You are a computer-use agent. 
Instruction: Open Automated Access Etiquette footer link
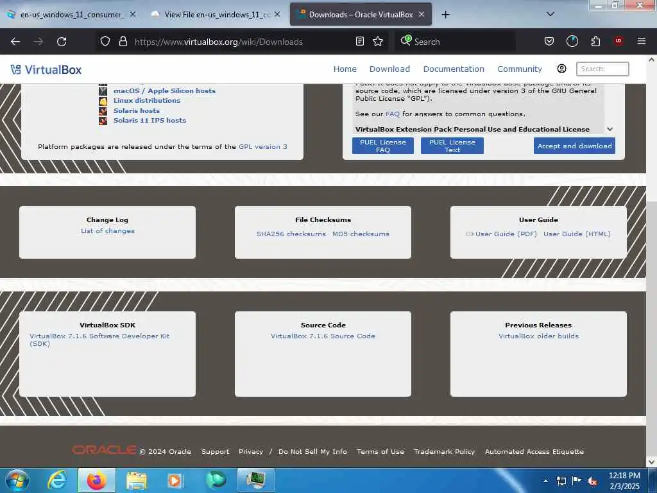(x=534, y=451)
